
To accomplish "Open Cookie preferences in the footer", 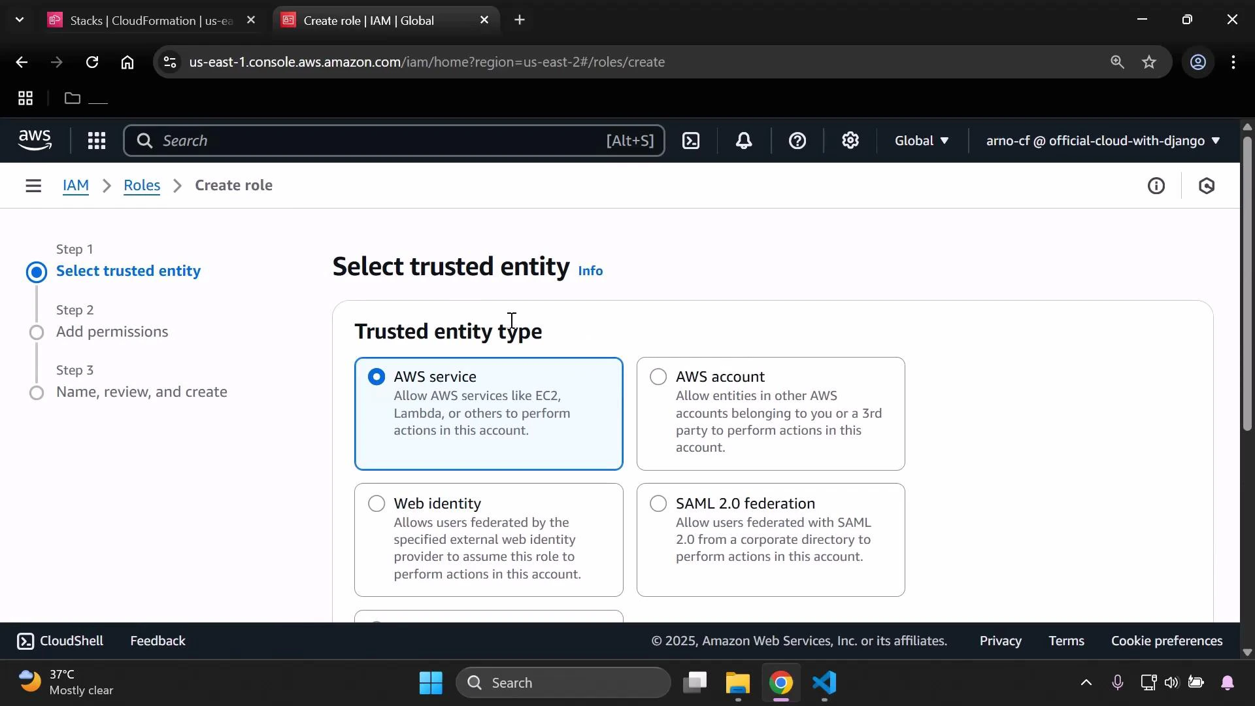I will [x=1166, y=641].
